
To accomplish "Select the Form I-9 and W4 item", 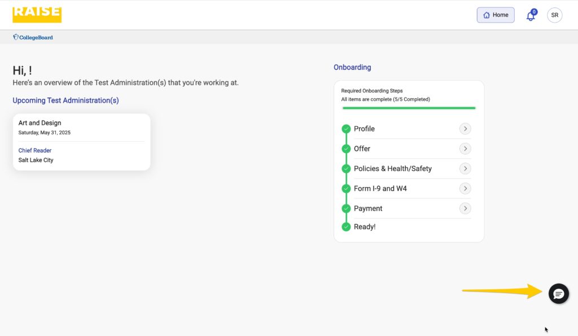I will pos(380,188).
